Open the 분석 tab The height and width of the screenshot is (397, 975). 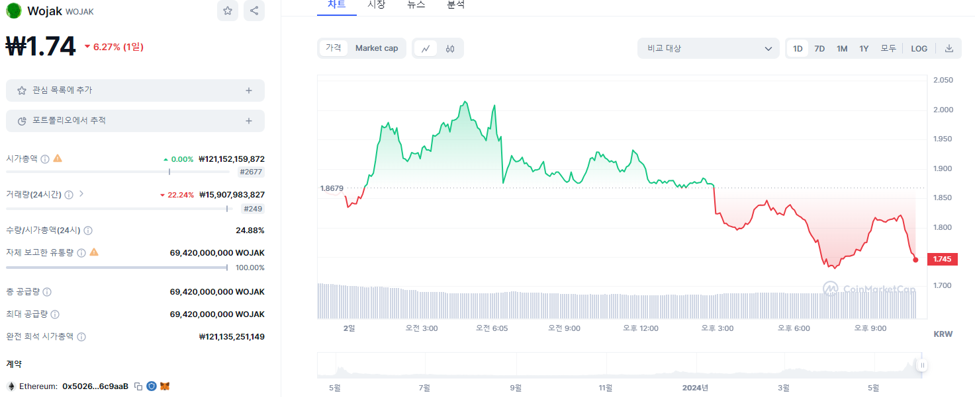(x=455, y=5)
